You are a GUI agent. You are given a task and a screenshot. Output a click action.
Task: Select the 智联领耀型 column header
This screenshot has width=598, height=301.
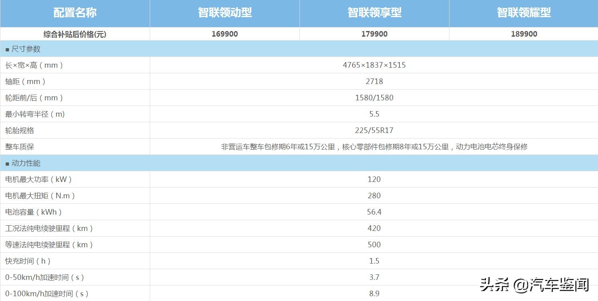[524, 12]
